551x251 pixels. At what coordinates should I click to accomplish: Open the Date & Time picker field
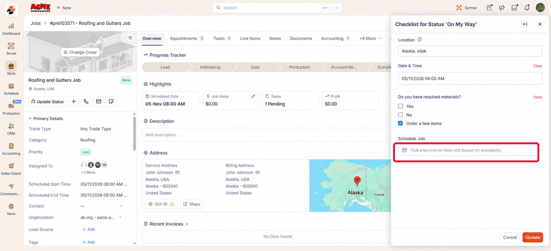point(470,79)
